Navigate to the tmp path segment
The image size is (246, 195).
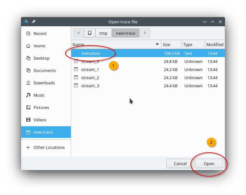coord(103,33)
